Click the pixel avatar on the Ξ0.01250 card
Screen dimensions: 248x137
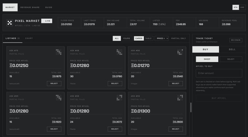(58, 52)
